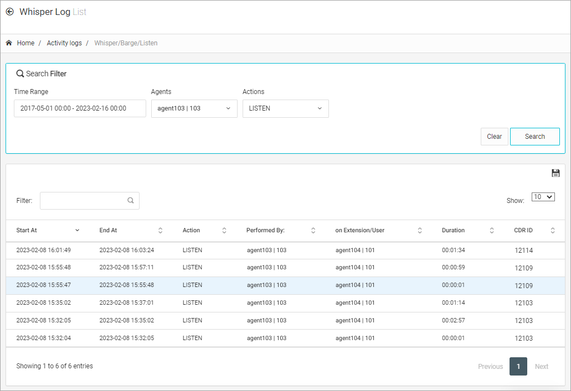Click CDR ID 12114
Screen dimensions: 571x391
pyautogui.click(x=524, y=250)
